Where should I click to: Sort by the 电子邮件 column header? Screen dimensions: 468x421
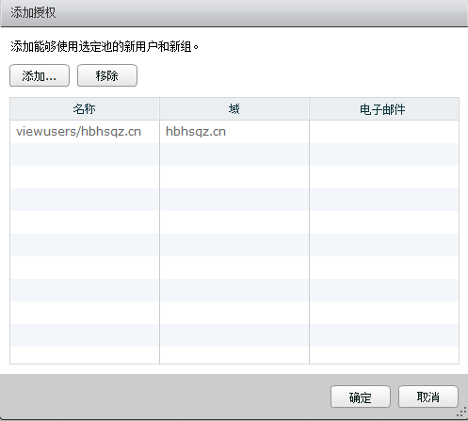click(x=384, y=109)
